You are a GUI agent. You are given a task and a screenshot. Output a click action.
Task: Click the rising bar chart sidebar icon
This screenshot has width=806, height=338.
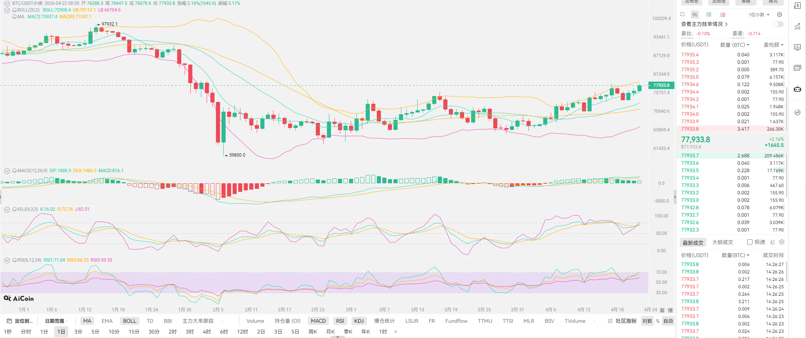pos(797,26)
